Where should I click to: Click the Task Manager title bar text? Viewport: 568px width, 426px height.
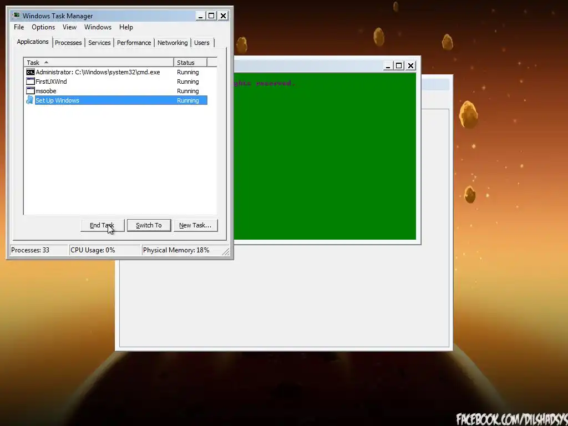[58, 16]
